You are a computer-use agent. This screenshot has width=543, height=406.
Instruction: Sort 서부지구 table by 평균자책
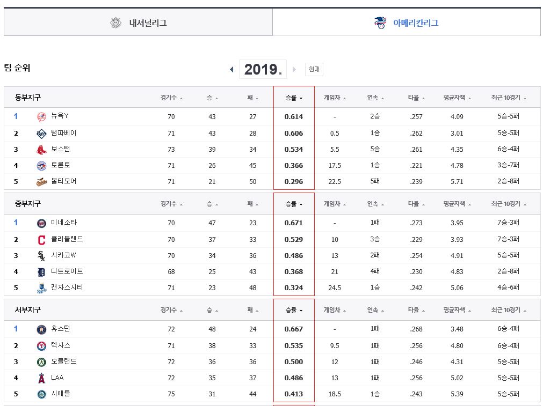(457, 310)
